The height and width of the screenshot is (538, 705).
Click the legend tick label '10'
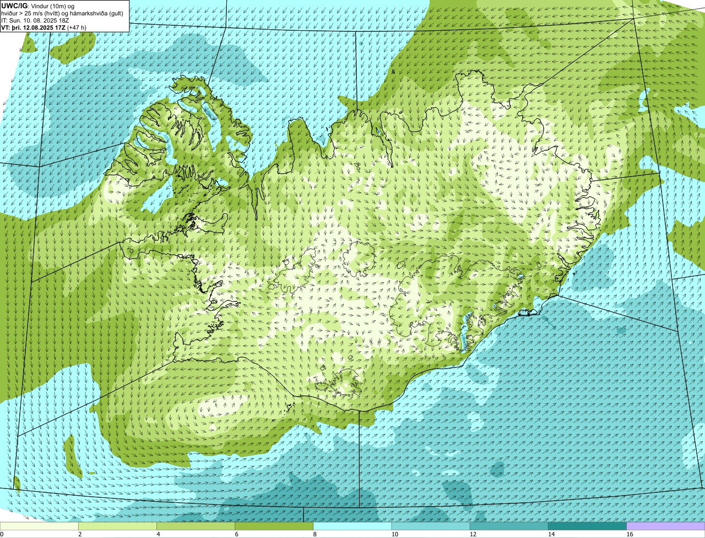pos(394,534)
